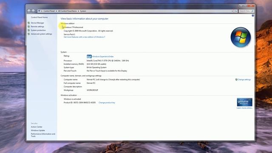Expand the arrow after Control Panel breadcrumb
Screen dimensions: 272x153
56,11
